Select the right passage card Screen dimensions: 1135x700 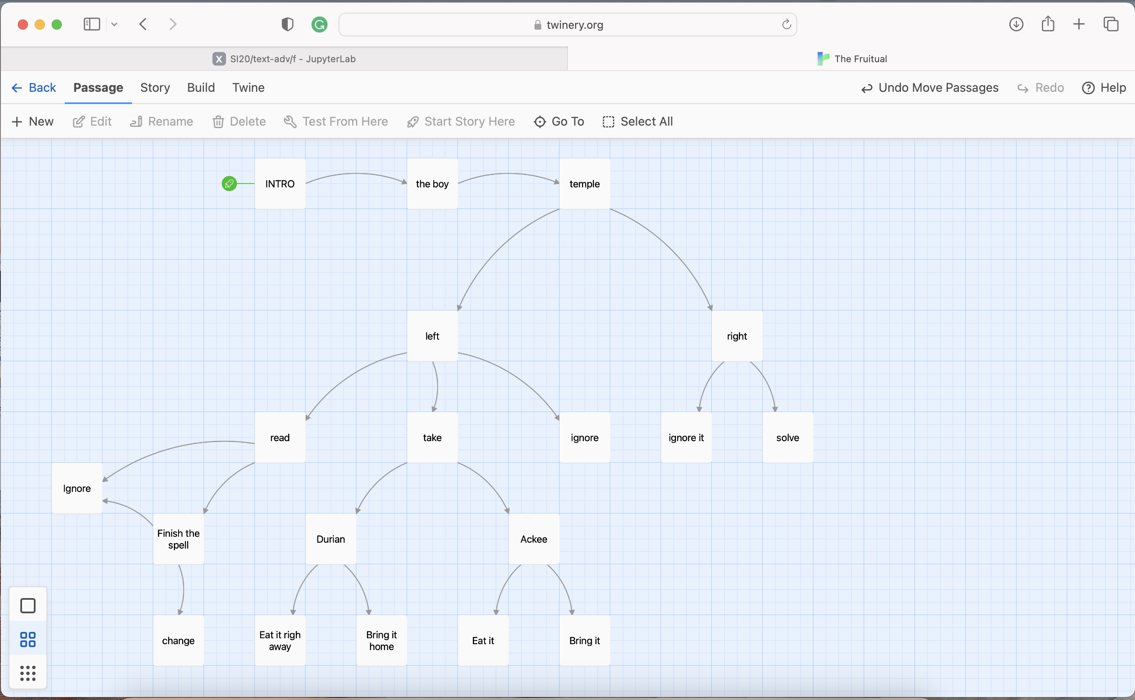737,336
